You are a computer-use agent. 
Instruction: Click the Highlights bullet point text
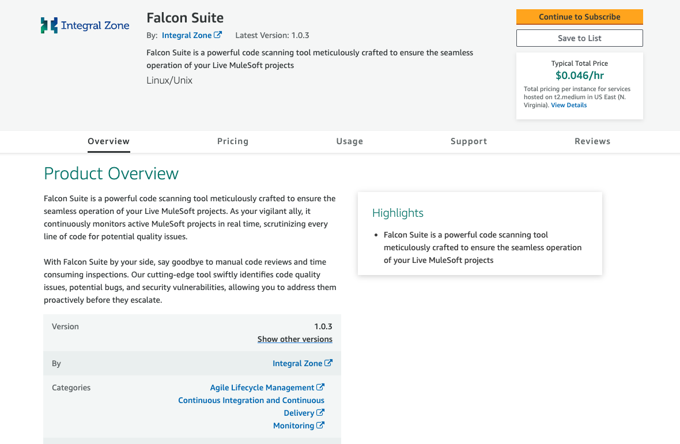point(483,247)
